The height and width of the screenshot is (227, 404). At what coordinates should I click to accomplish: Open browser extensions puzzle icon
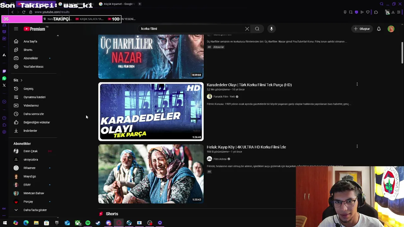tap(376, 12)
